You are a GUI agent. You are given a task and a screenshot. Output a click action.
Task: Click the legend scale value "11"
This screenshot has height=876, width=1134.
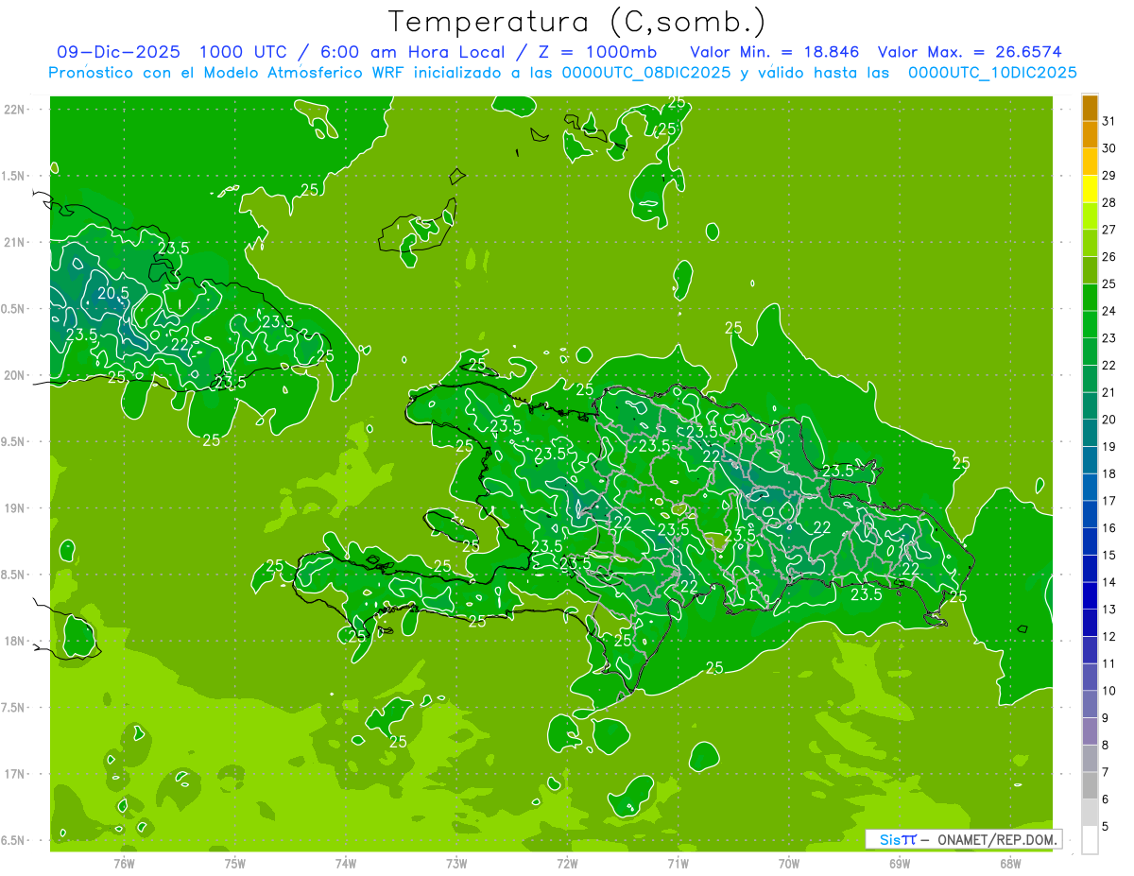pos(1108,663)
